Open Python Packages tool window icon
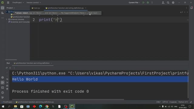 point(2,78)
